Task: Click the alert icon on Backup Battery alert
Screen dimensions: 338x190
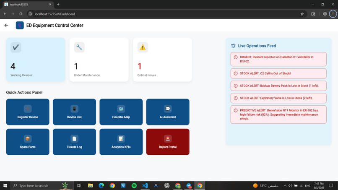Action: point(236,86)
